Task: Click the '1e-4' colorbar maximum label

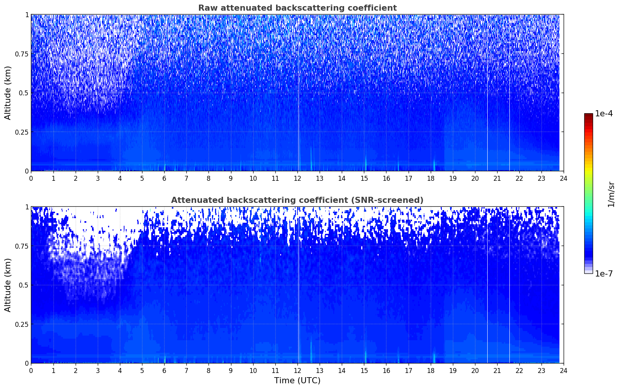Action: [604, 114]
